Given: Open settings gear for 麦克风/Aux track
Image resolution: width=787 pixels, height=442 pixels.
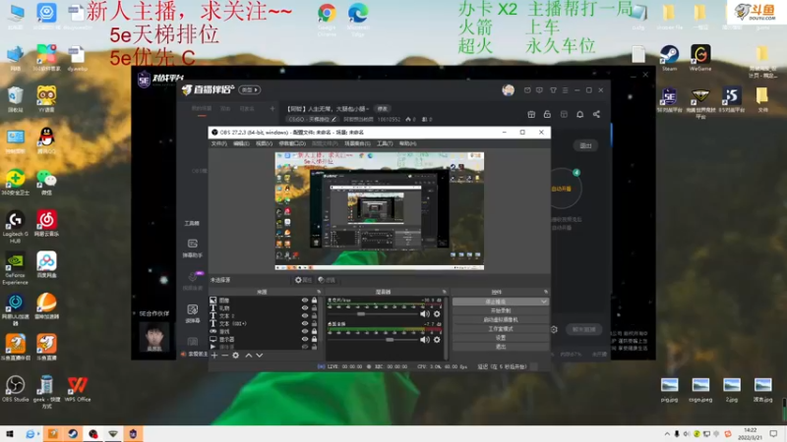Looking at the screenshot, I should pyautogui.click(x=437, y=313).
